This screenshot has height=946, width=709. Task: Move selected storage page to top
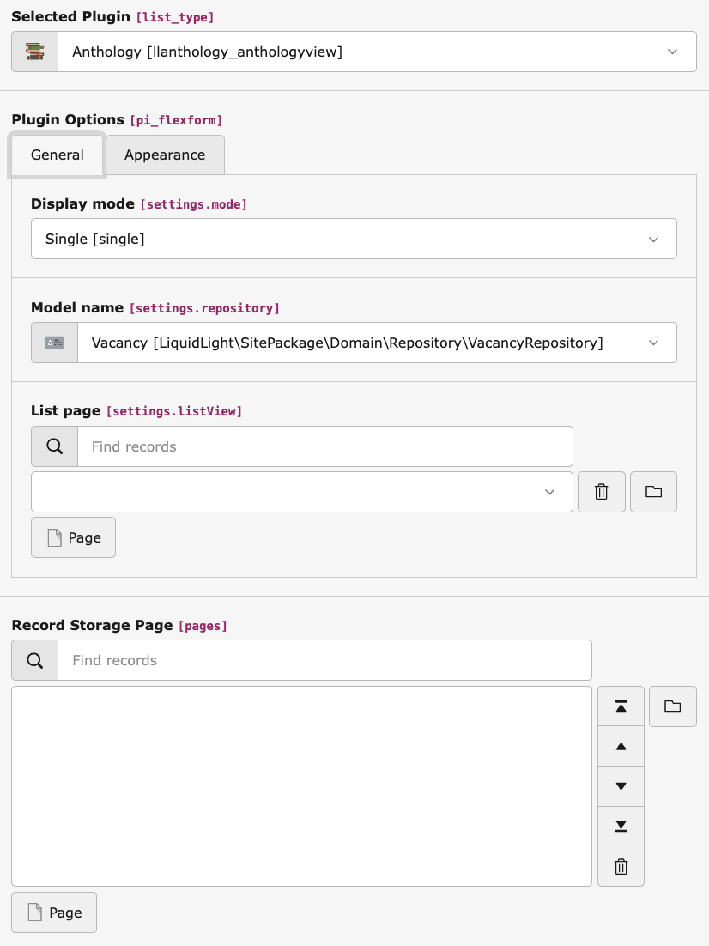pos(621,706)
